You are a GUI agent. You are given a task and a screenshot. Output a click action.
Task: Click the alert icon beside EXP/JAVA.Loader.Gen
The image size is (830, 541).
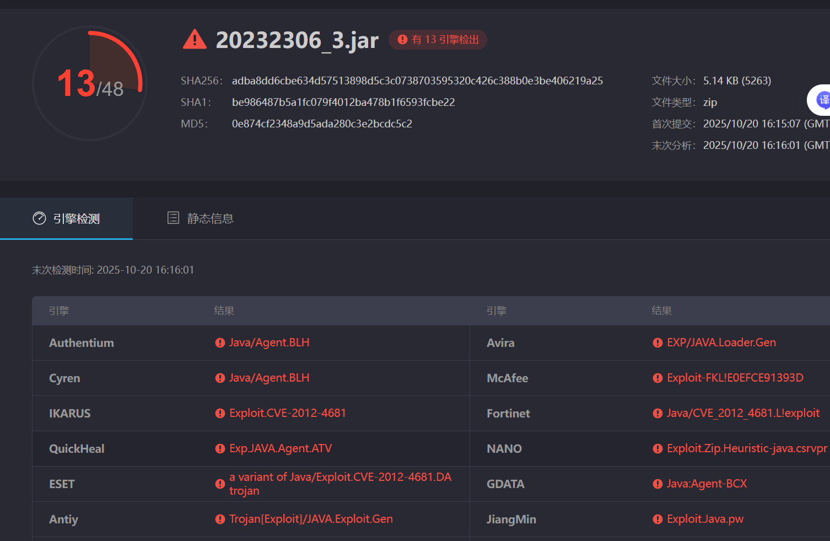[657, 343]
